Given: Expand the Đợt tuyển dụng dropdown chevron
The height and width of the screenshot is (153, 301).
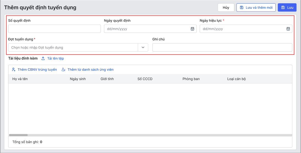Looking at the screenshot, I should (x=143, y=47).
